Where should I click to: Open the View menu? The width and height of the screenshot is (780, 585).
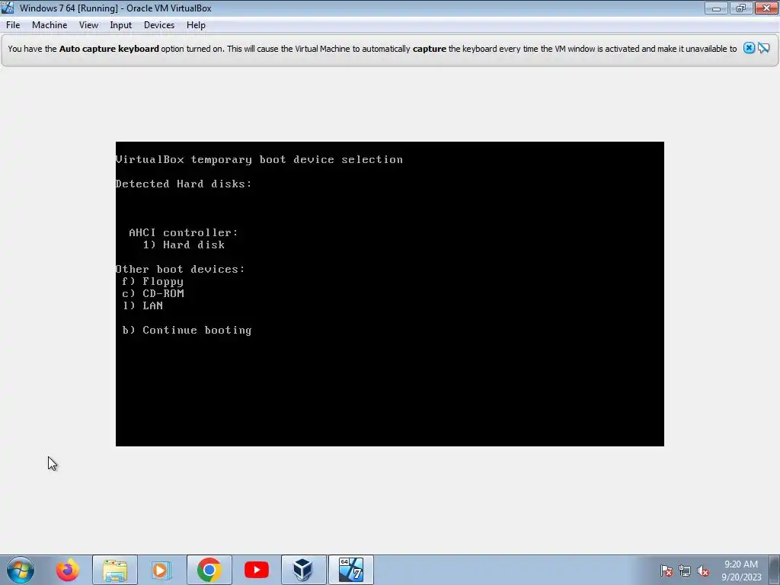tap(88, 25)
